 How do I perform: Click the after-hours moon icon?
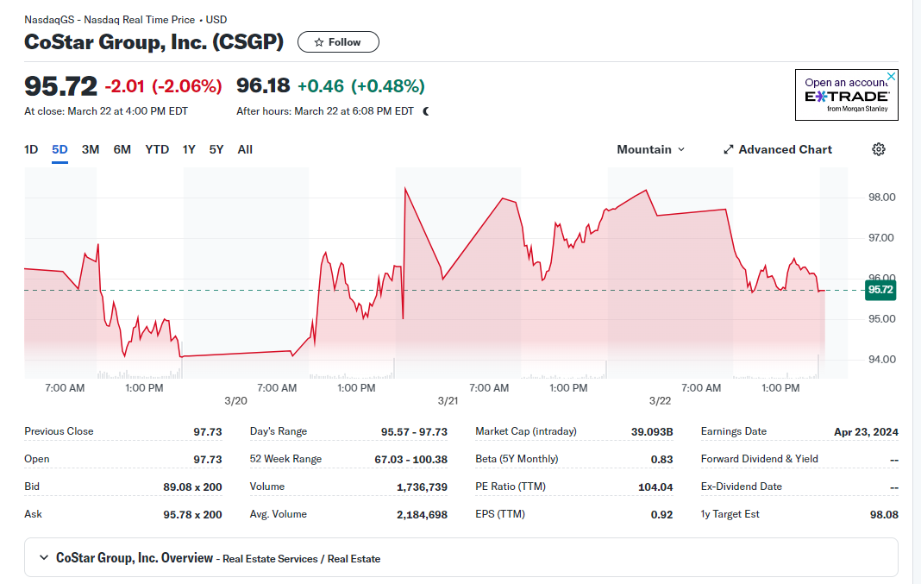[426, 111]
